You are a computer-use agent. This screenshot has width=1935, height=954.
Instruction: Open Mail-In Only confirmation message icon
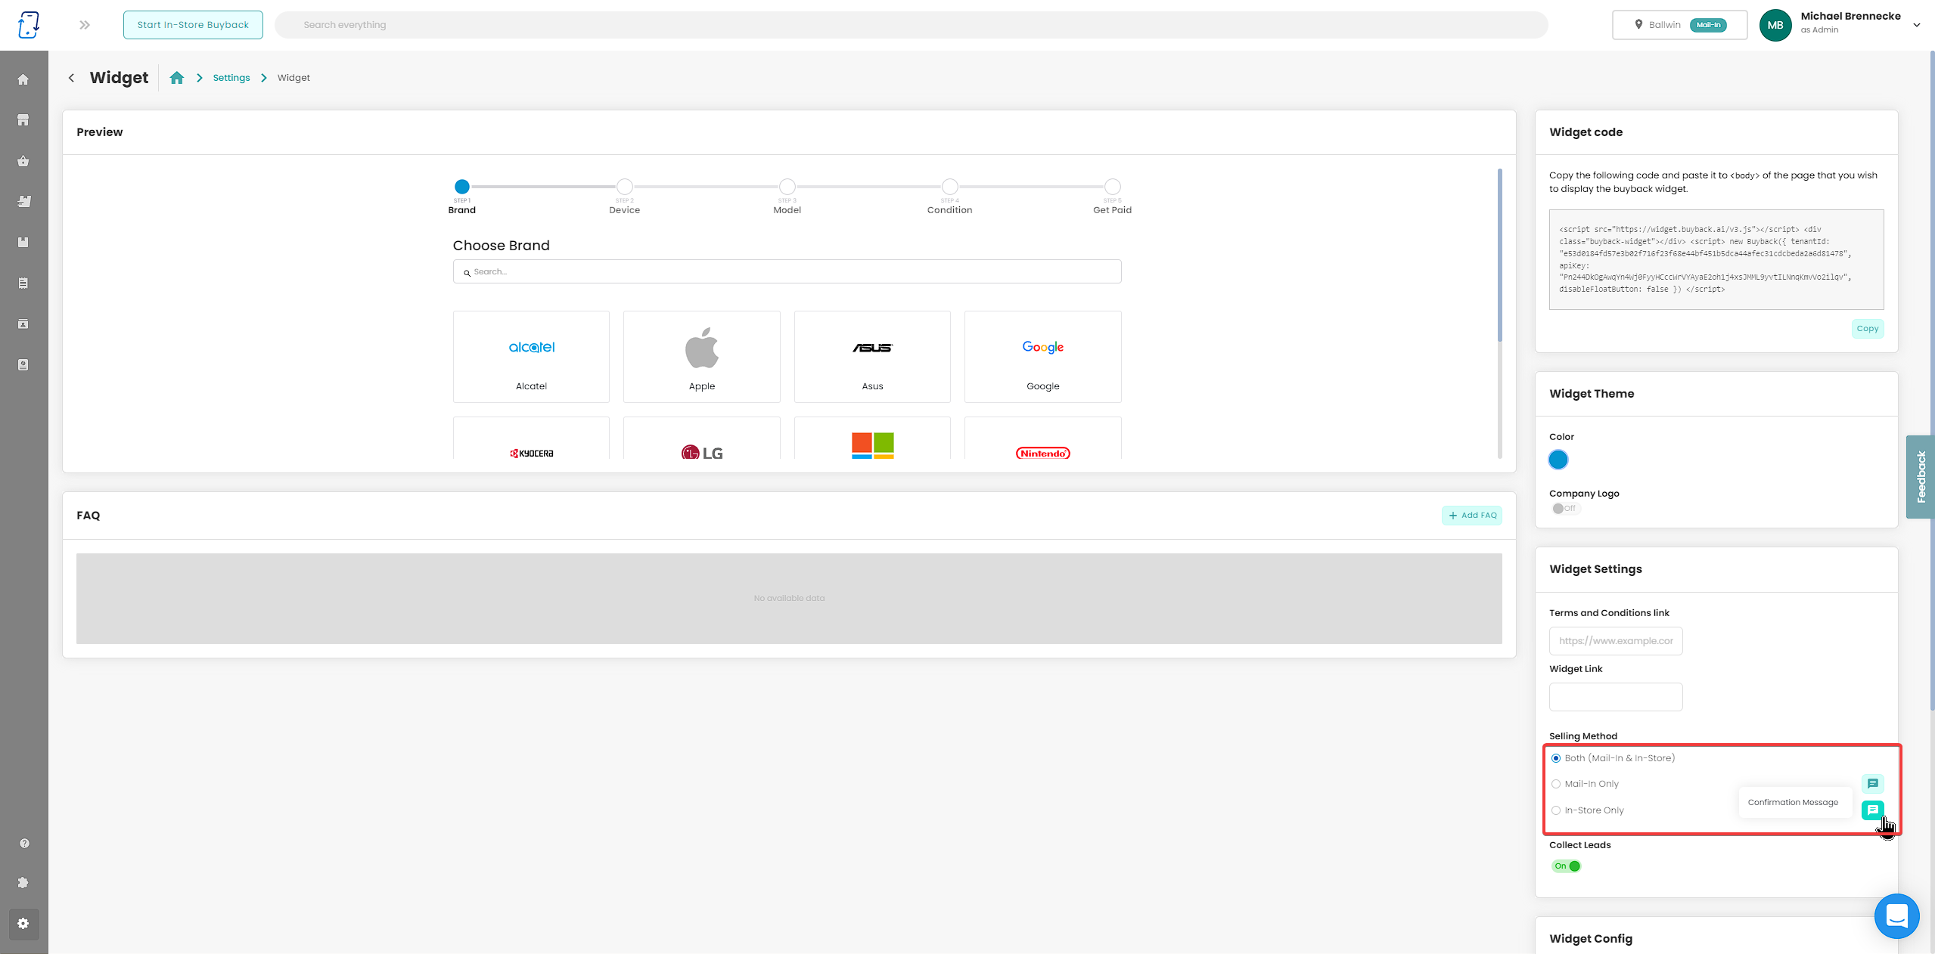(x=1872, y=783)
